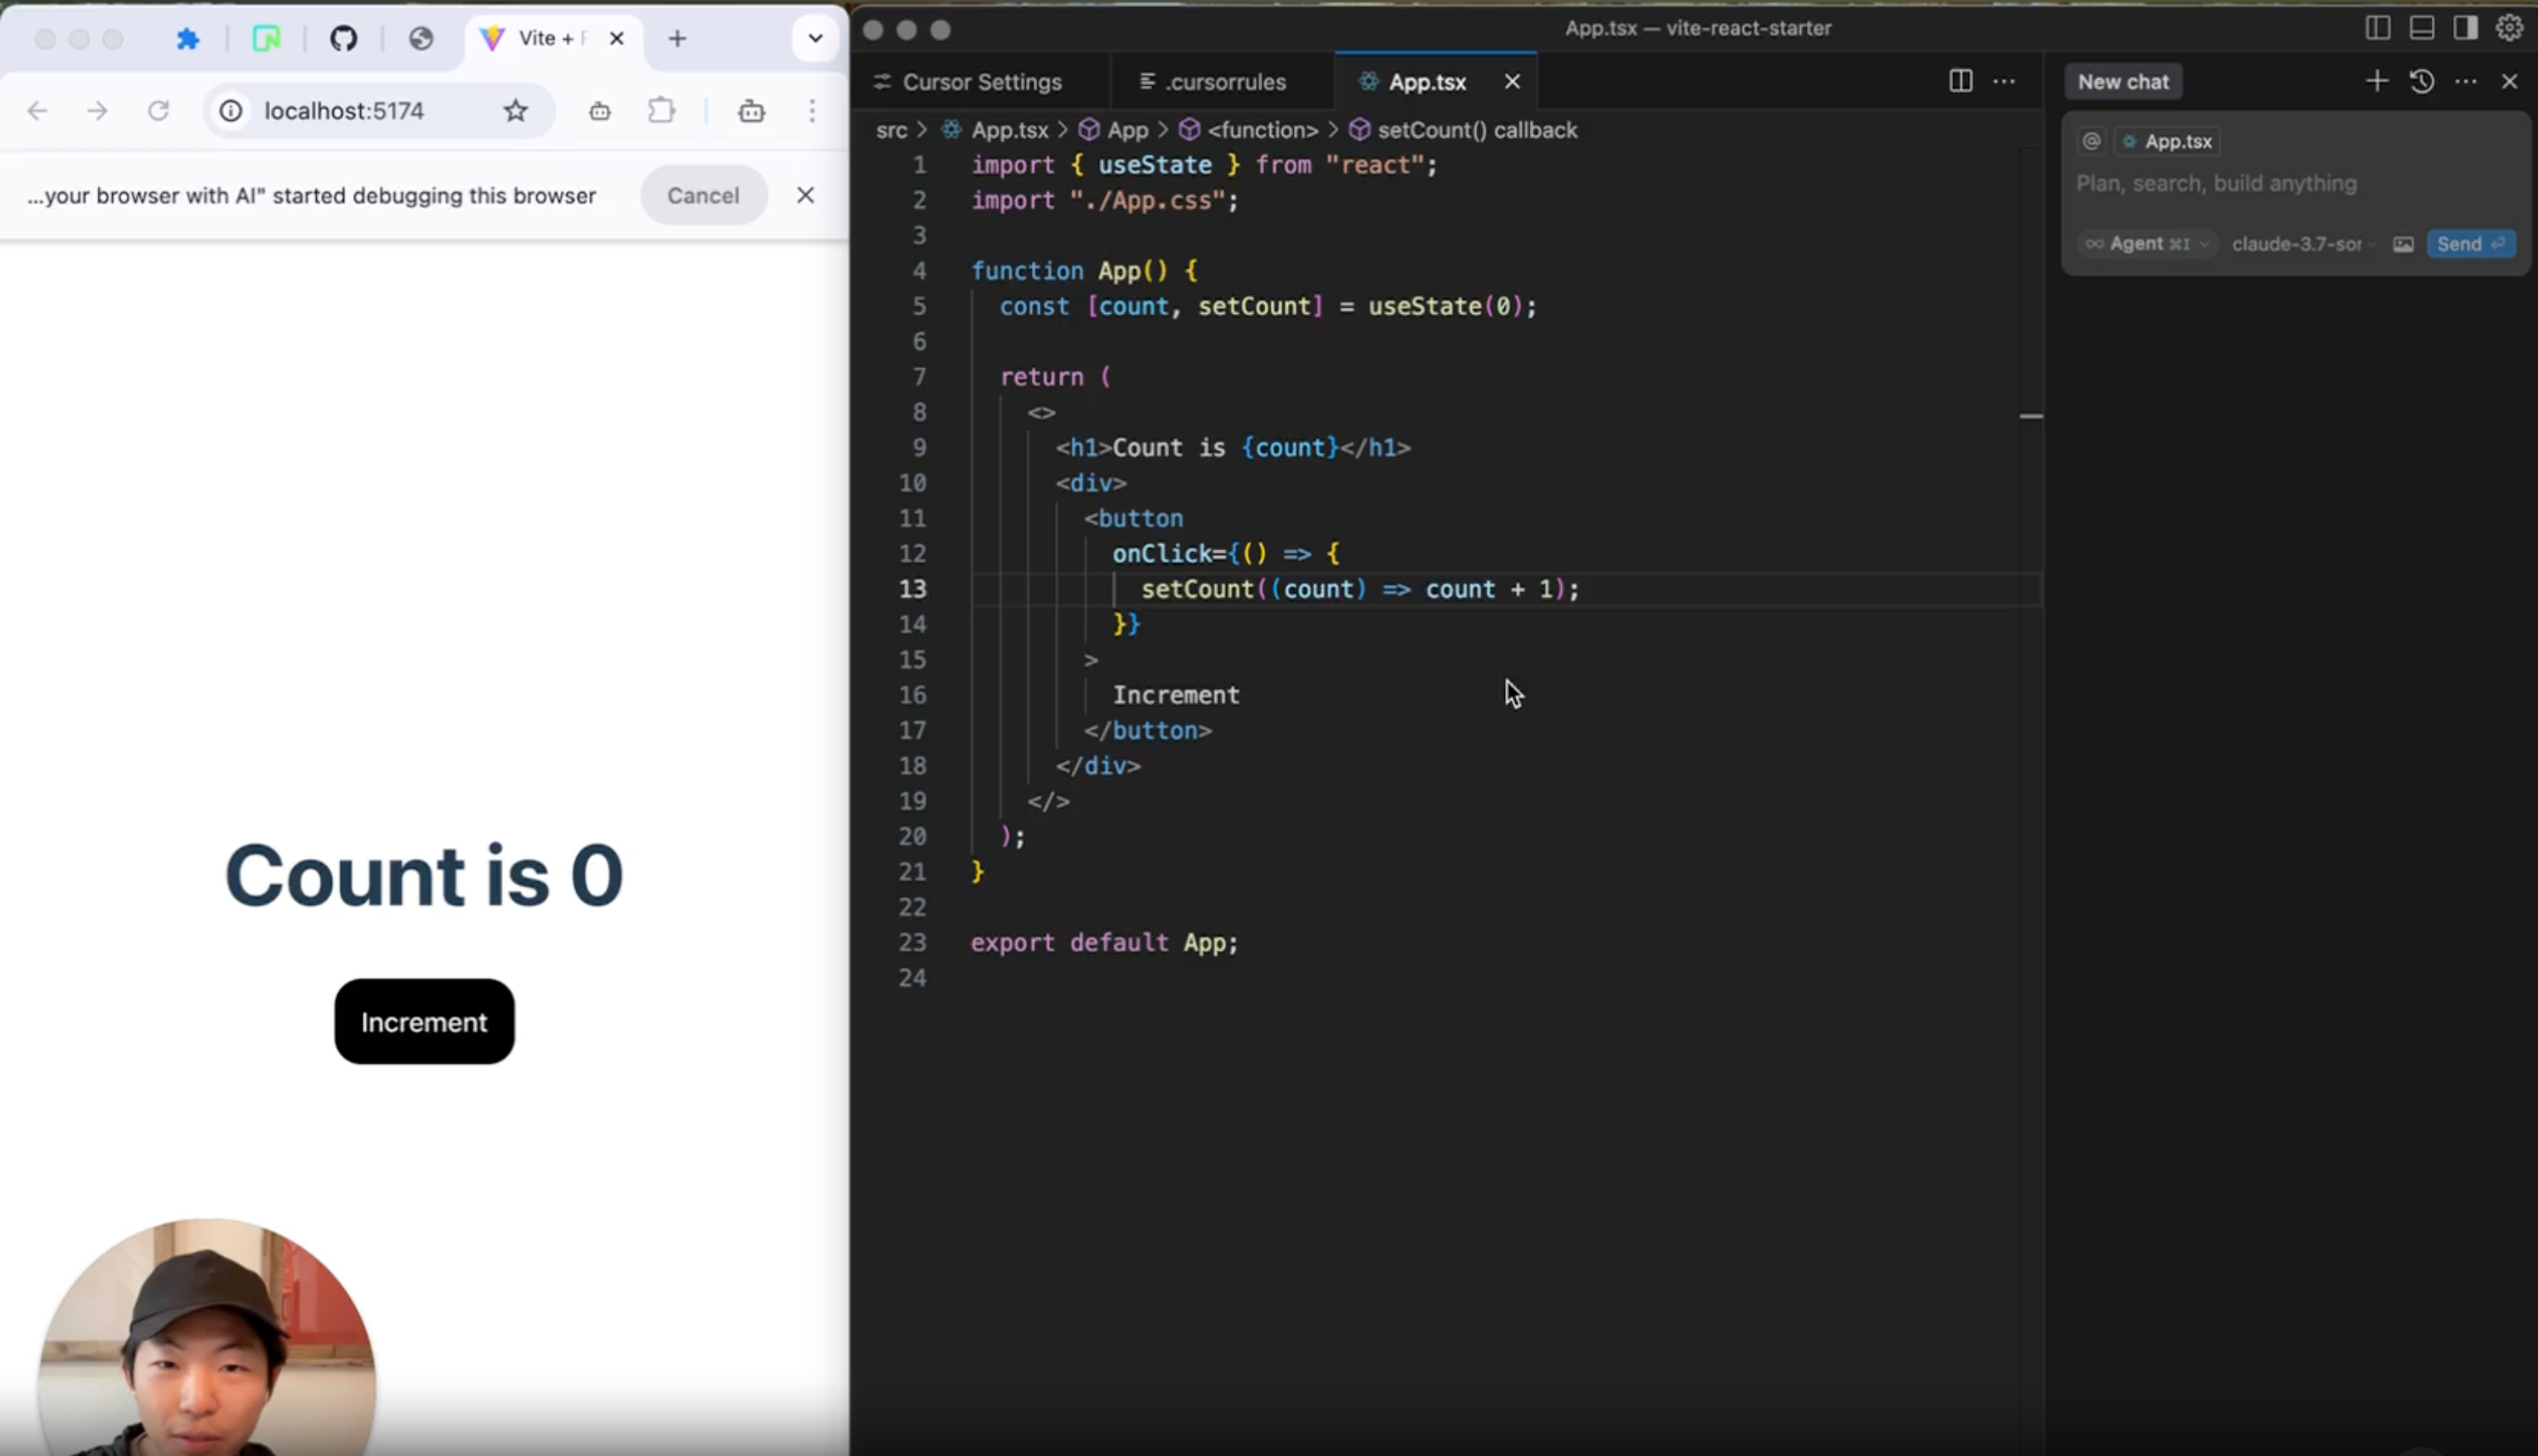Image resolution: width=2538 pixels, height=1456 pixels.
Task: Send the chat message
Action: 2471,244
